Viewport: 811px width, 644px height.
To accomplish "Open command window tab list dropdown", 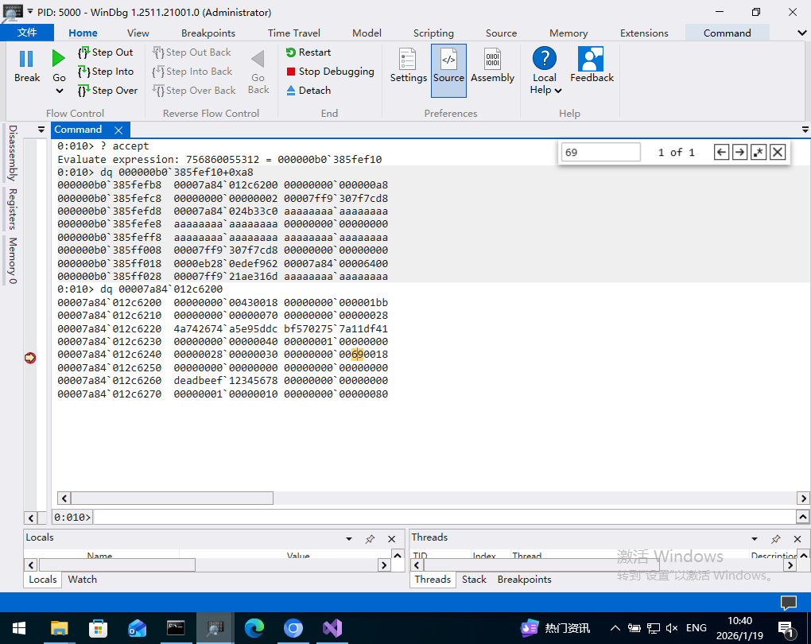I will (x=805, y=130).
